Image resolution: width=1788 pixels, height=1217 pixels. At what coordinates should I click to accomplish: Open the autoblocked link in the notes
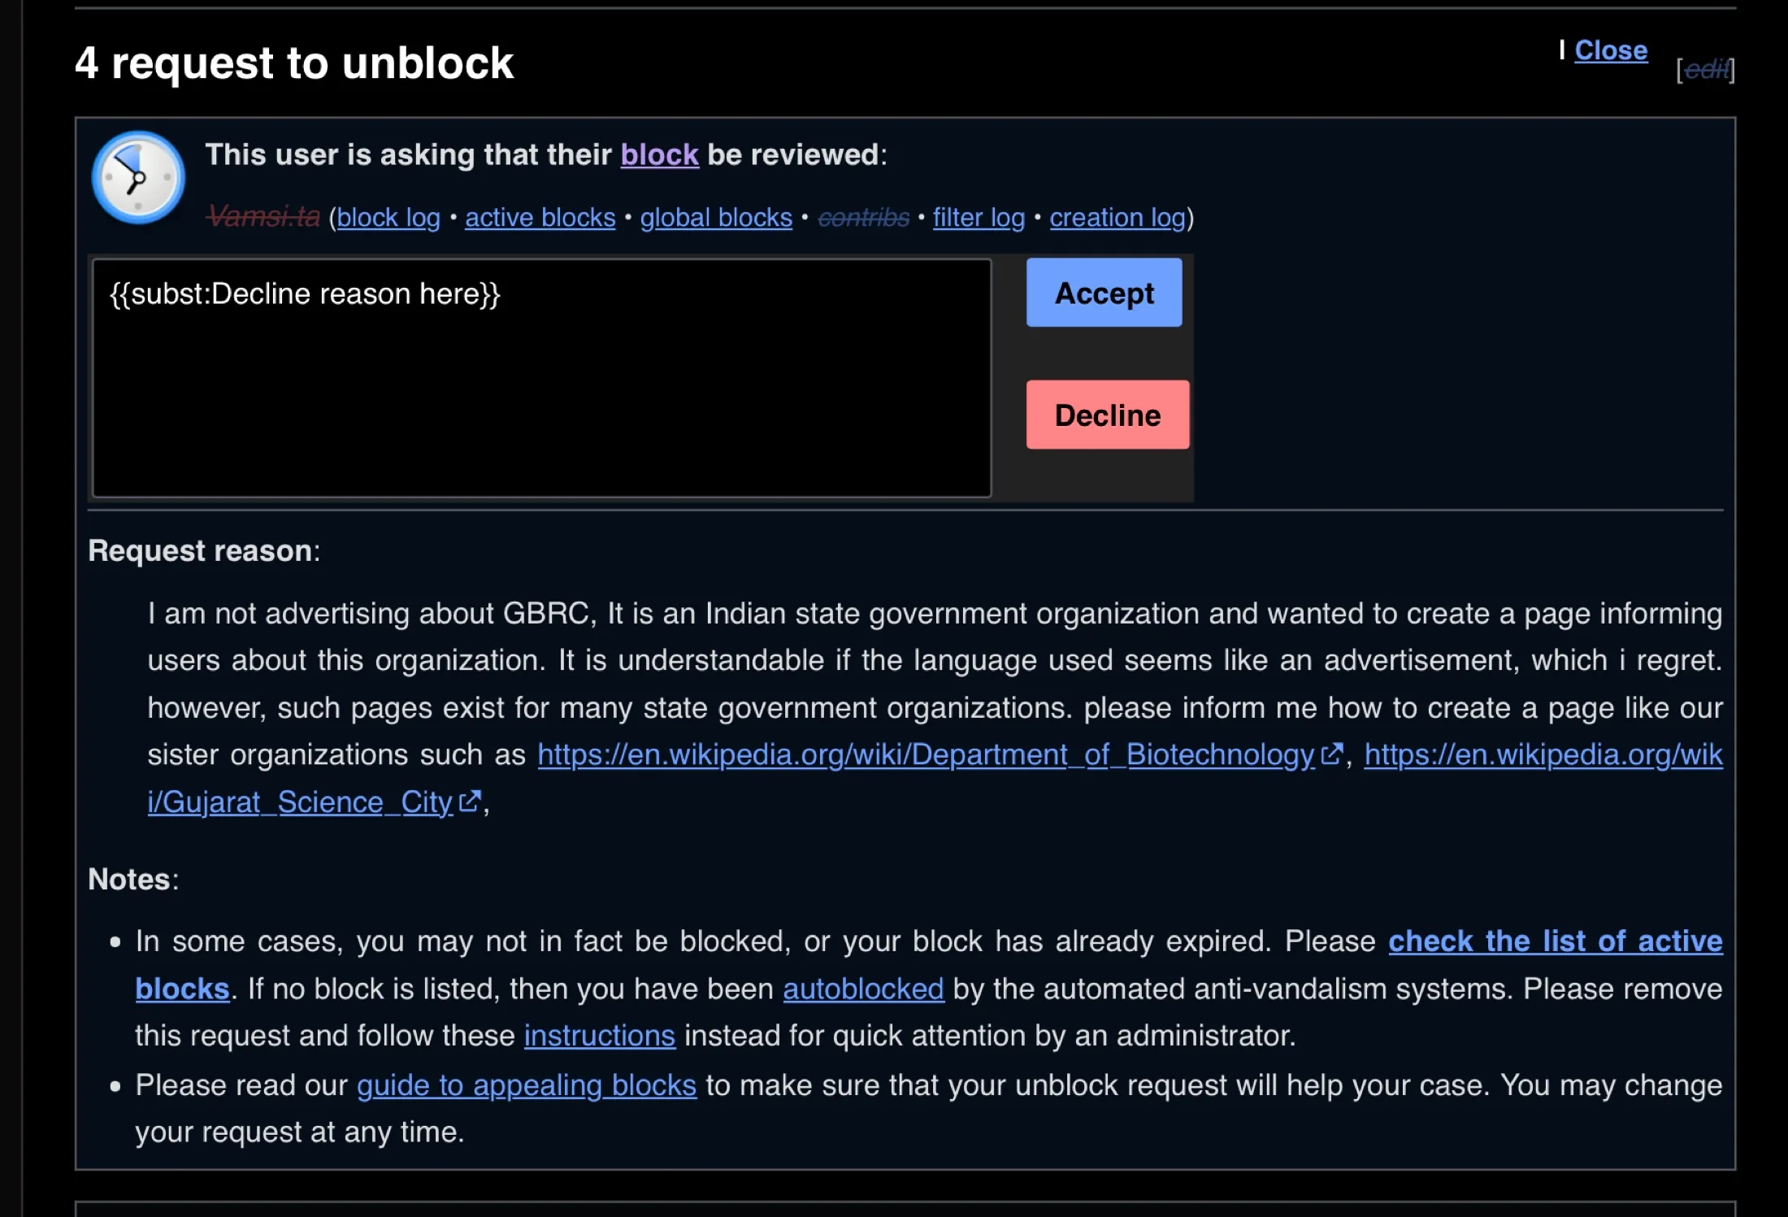[862, 989]
